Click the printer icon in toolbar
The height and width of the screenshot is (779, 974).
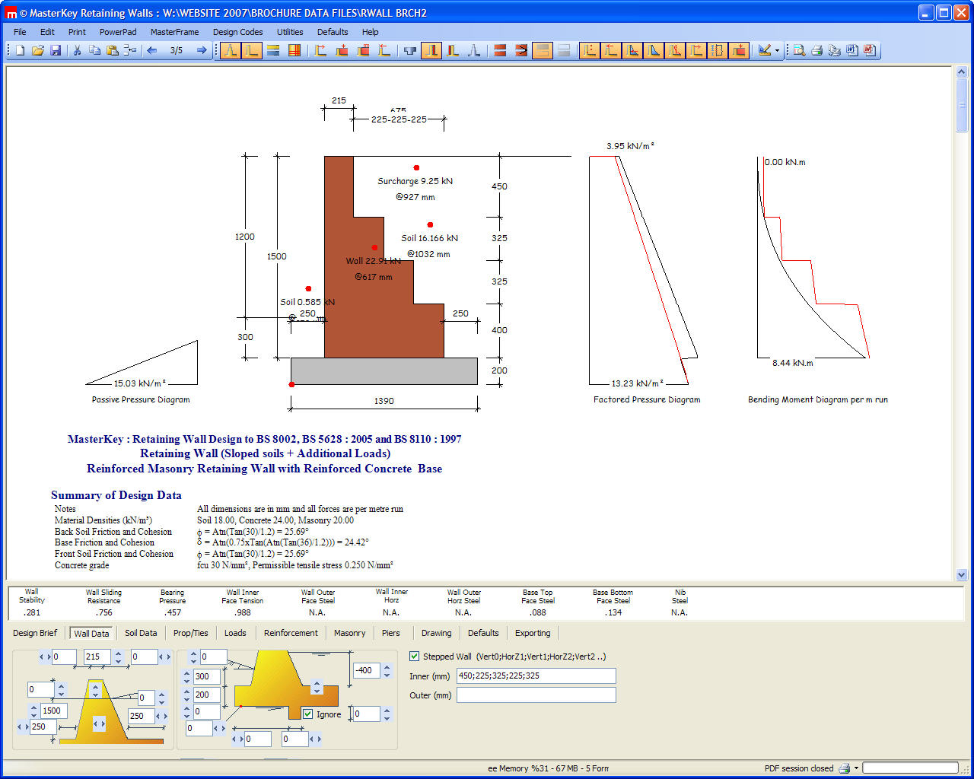coord(816,50)
